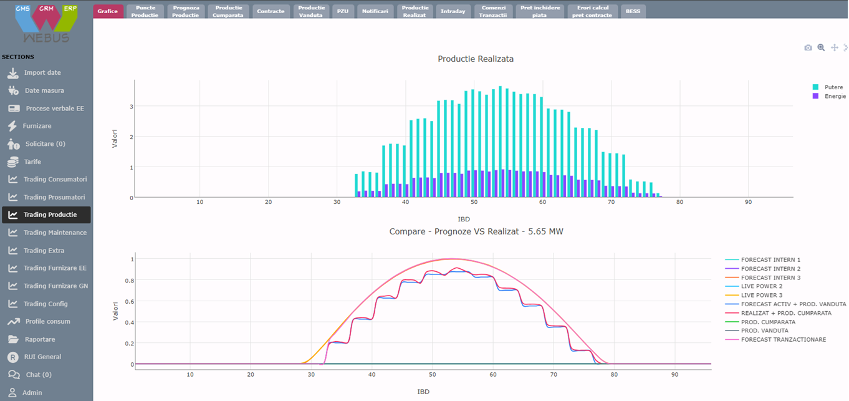The height and width of the screenshot is (401, 849).
Task: Go to Trading Consumatori section
Action: (x=55, y=180)
